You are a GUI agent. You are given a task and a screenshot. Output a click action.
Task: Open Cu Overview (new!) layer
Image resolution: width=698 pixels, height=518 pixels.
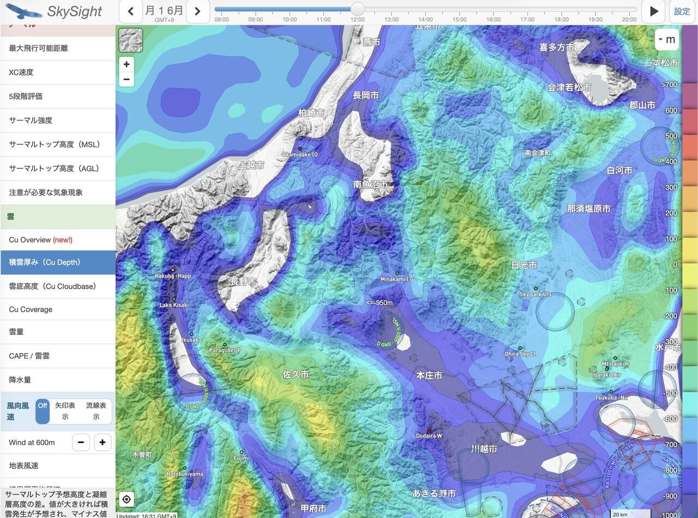58,240
